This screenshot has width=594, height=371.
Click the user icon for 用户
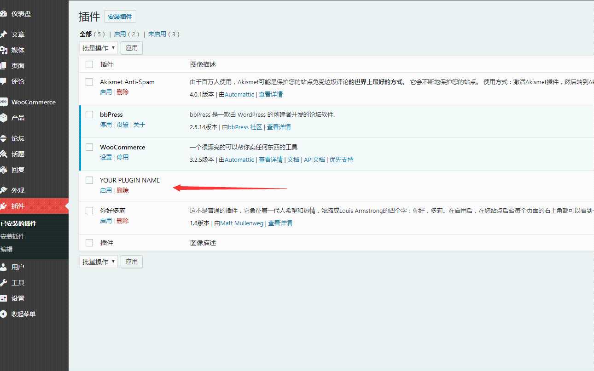pyautogui.click(x=3, y=267)
